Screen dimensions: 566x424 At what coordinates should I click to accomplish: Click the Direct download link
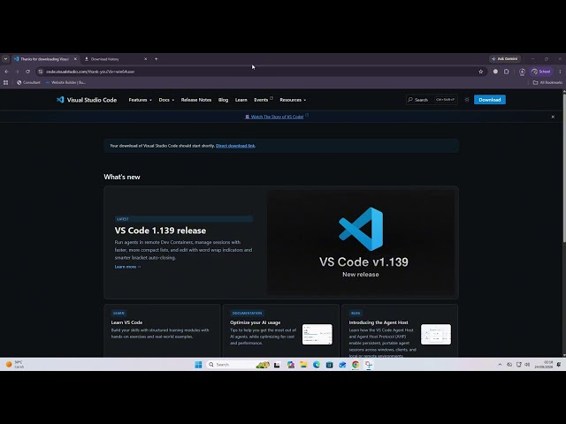pos(235,146)
